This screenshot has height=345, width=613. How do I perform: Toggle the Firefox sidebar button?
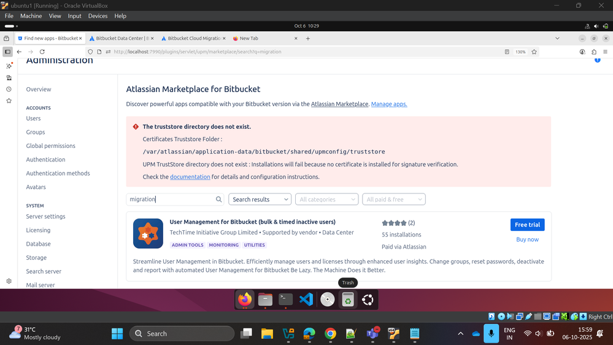7,52
